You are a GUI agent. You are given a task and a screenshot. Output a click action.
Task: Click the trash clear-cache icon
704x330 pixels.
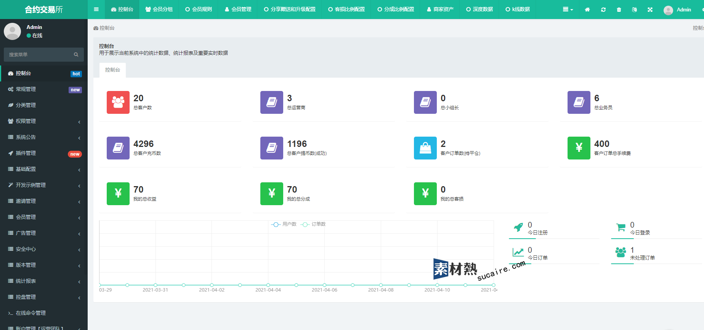(619, 10)
